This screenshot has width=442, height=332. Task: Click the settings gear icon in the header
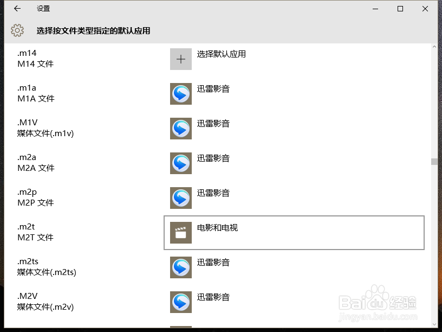coord(17,31)
